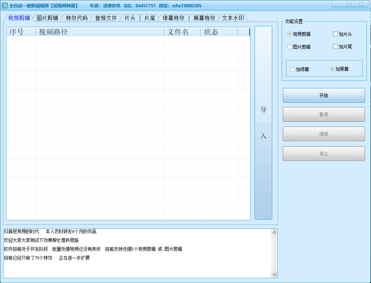Screen dimensions: 371x283
Task: Click the 视频路径 column header
Action: coord(100,32)
